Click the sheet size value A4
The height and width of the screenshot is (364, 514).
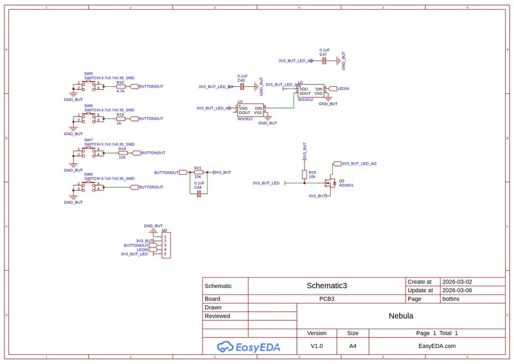(x=353, y=346)
